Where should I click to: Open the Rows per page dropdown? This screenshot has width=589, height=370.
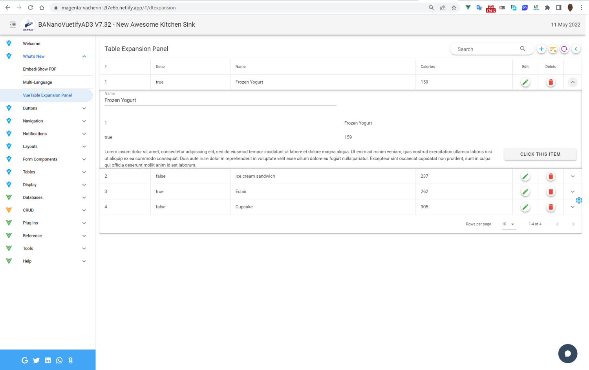point(509,224)
